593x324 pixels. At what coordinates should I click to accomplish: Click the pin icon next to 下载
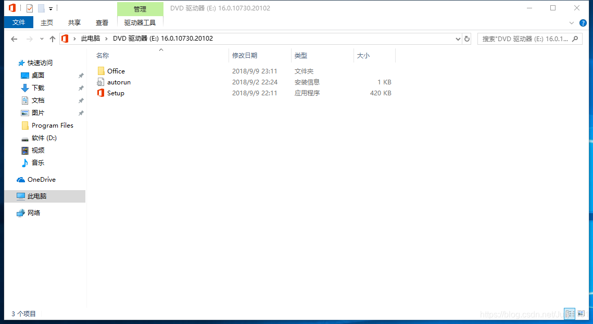pos(81,88)
